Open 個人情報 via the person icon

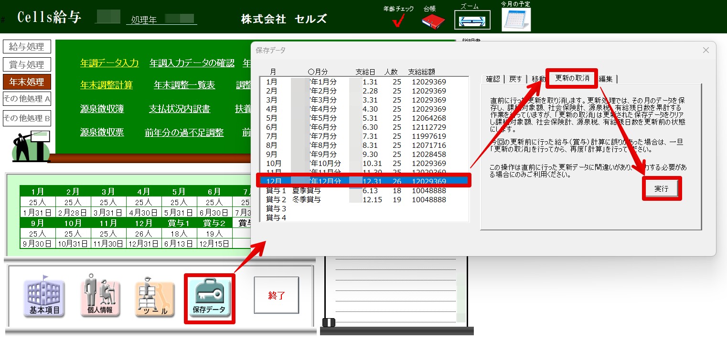tap(100, 296)
